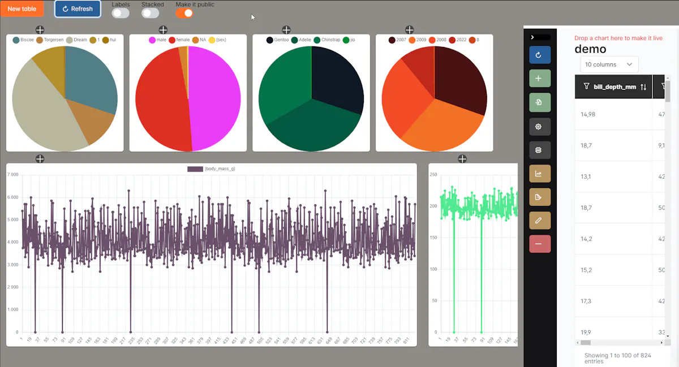Toggle the jio legend entry in species chart
This screenshot has height=367, width=679.
click(x=349, y=40)
